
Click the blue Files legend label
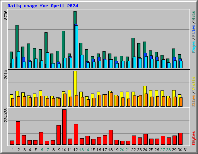[x=193, y=30]
